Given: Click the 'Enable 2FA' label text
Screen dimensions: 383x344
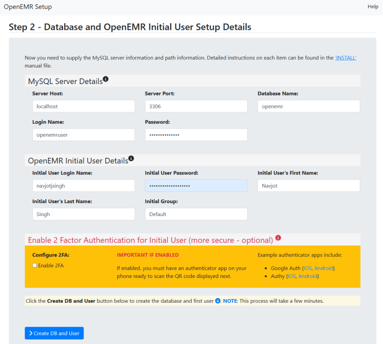Looking at the screenshot, I should click(51, 266).
